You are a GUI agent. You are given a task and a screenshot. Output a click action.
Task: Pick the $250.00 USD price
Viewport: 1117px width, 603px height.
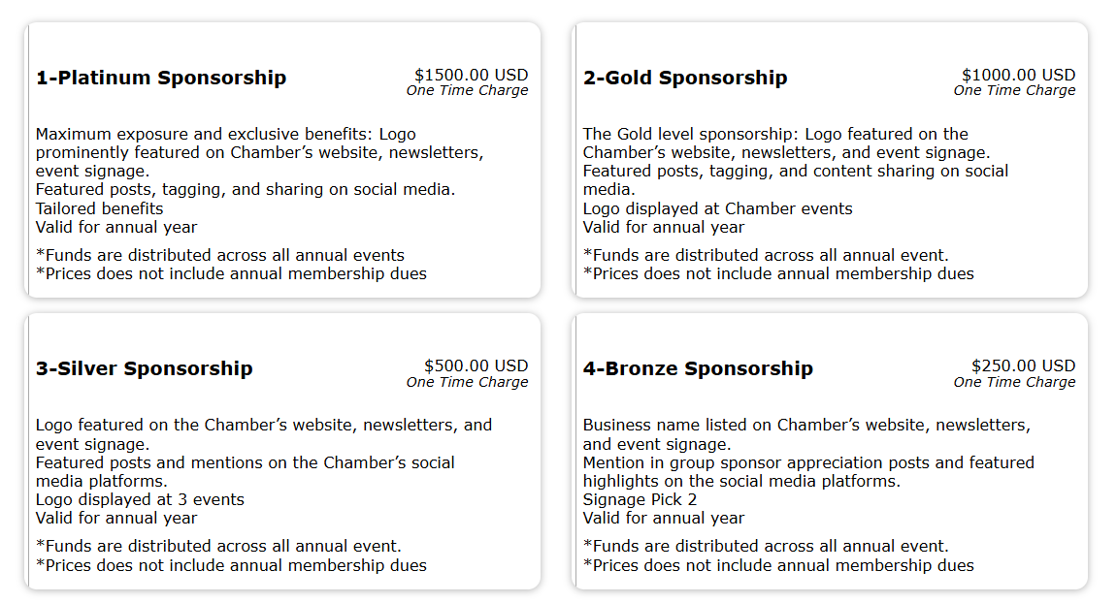pos(1023,365)
